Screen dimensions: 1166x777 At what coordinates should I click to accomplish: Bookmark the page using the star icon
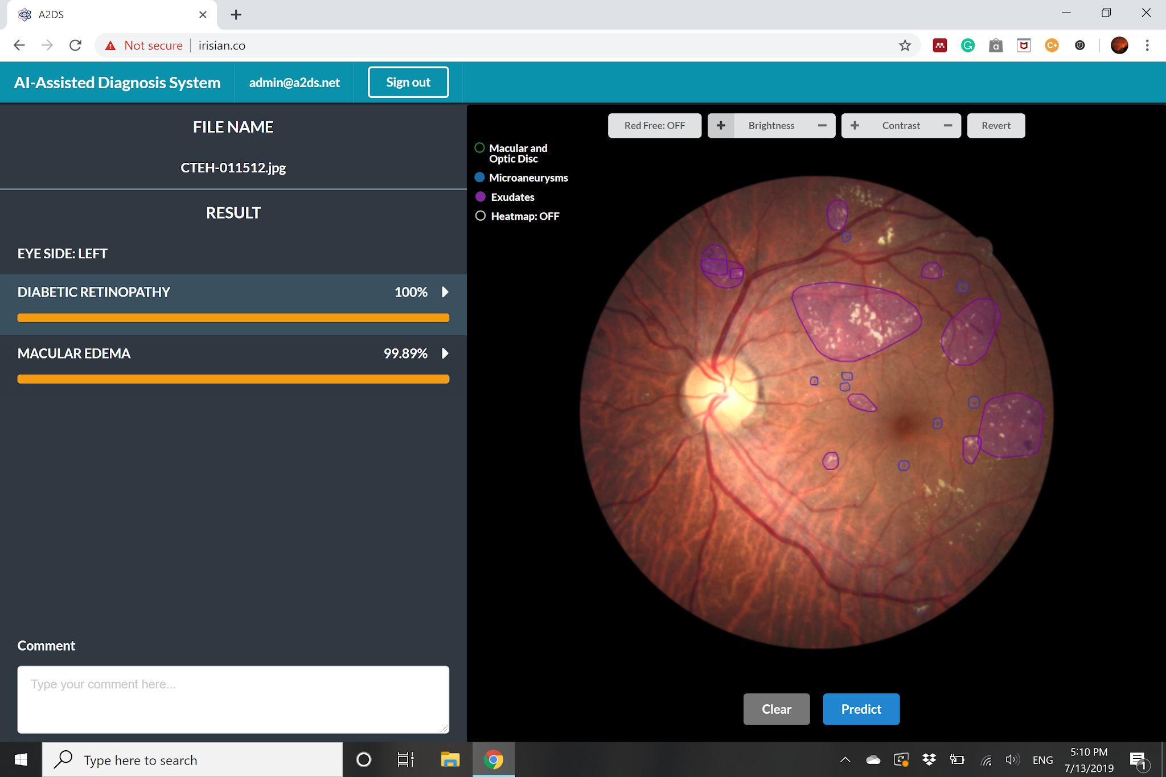coord(905,45)
